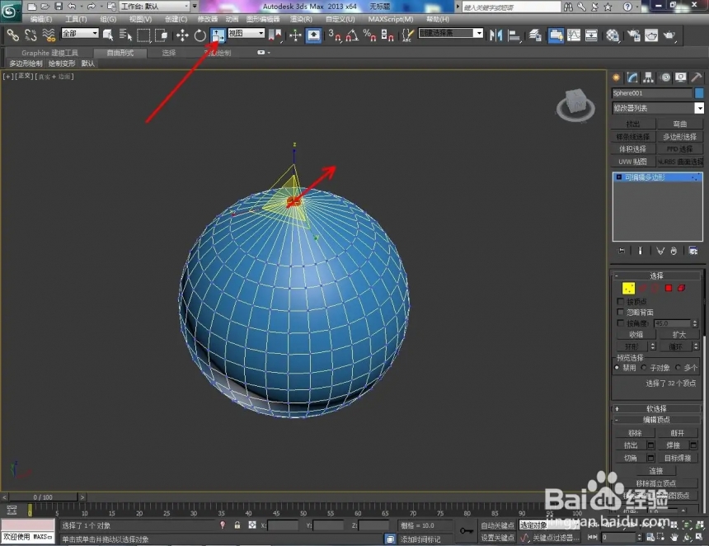The width and height of the screenshot is (709, 546).
Task: Enable the 按角度 checkbox
Action: point(620,323)
